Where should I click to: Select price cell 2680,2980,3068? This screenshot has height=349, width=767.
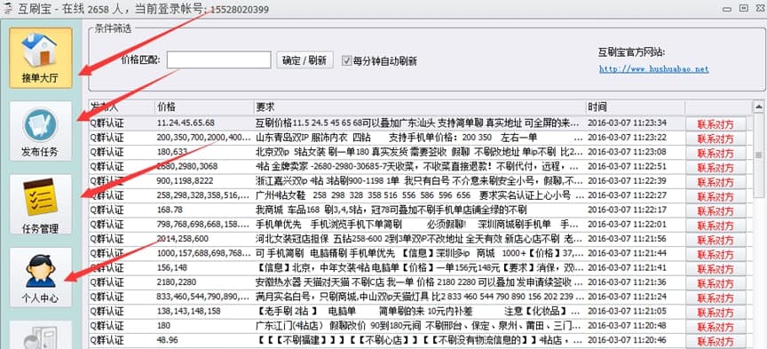[186, 166]
